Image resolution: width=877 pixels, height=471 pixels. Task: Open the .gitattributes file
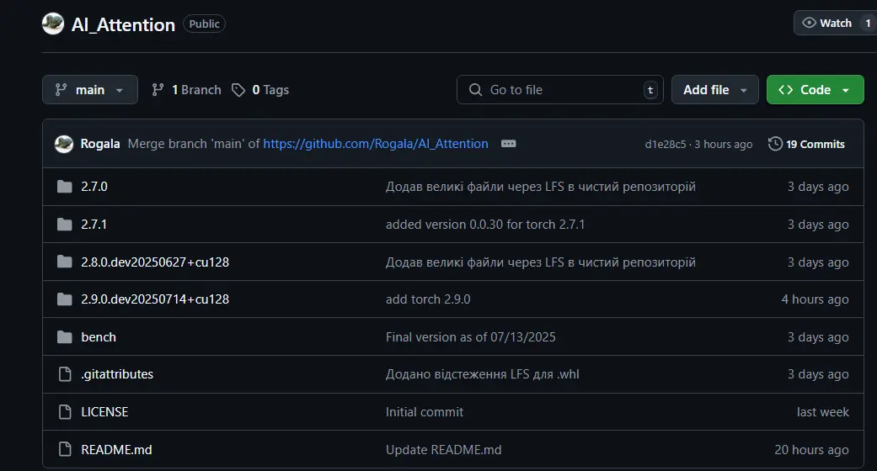tap(117, 374)
